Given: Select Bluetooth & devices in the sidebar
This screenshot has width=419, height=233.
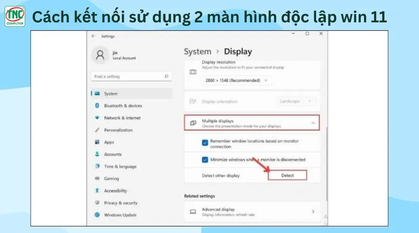Looking at the screenshot, I should (x=131, y=105).
